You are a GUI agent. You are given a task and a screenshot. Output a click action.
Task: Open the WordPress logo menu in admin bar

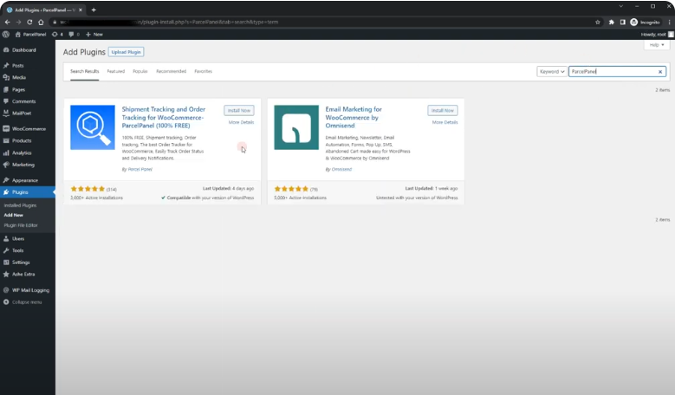(5, 35)
